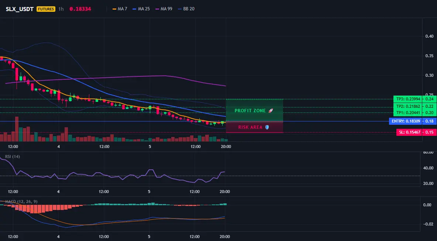437x241 pixels.
Task: Toggle the MA 99 legend item
Action: [164, 9]
